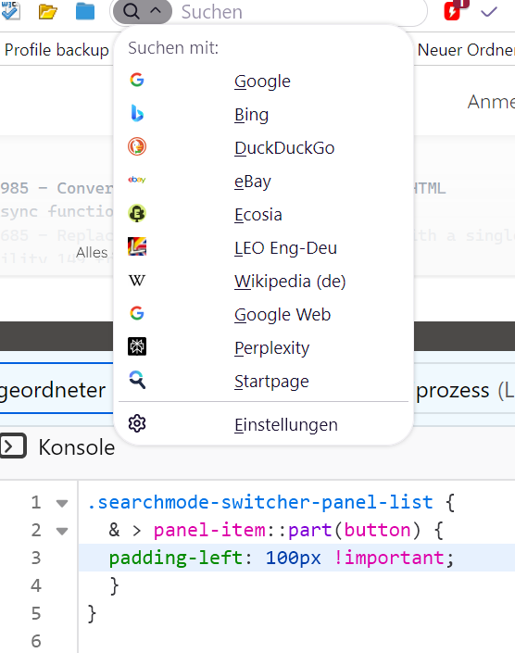Click the Google logo icon beside Google
Viewport: 515px width, 653px height.
point(137,80)
